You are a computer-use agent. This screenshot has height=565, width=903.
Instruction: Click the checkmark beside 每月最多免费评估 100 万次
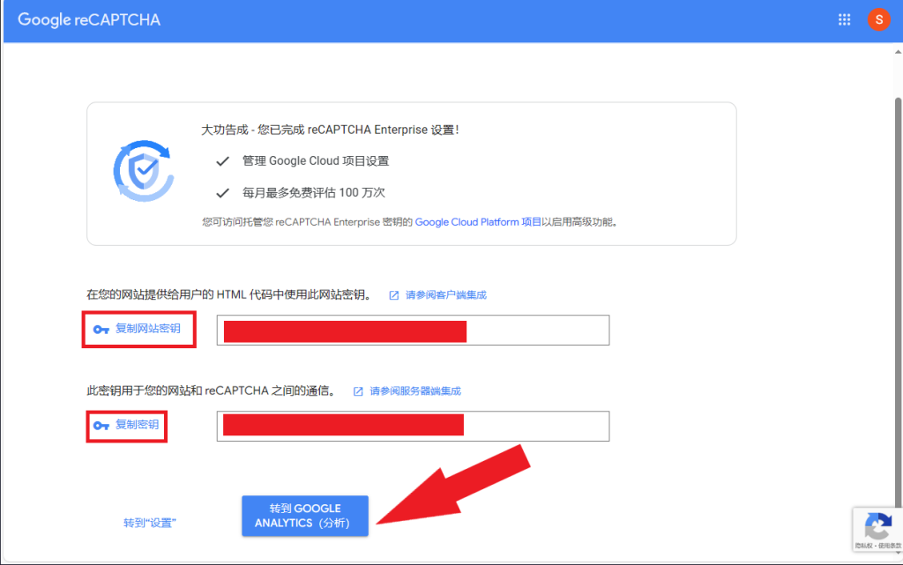[223, 193]
